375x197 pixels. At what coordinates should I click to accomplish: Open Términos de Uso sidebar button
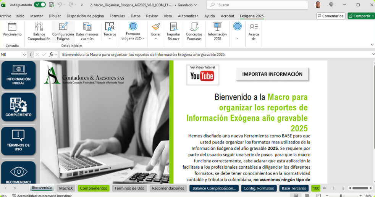click(18, 141)
